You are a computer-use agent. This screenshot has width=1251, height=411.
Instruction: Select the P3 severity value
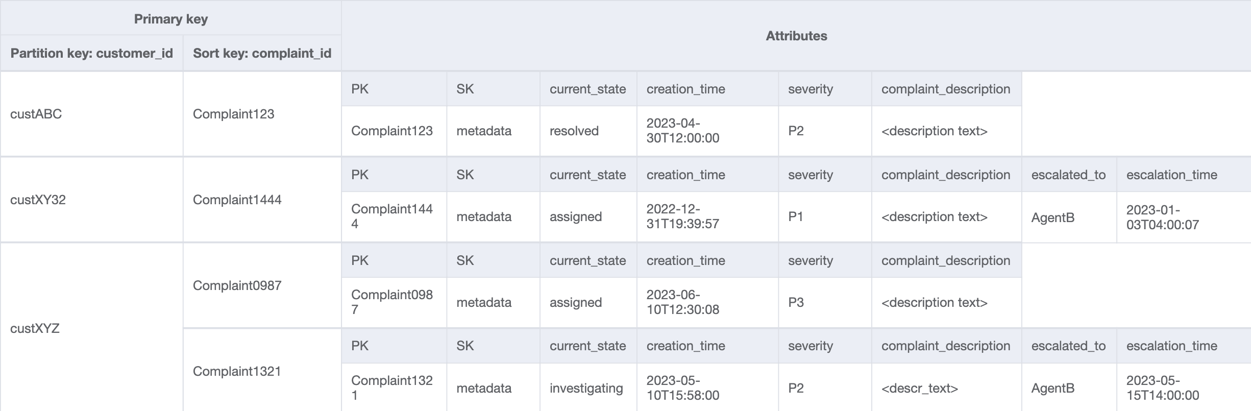tap(796, 302)
